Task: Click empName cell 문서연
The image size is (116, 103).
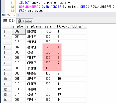Action: [x=35, y=47]
